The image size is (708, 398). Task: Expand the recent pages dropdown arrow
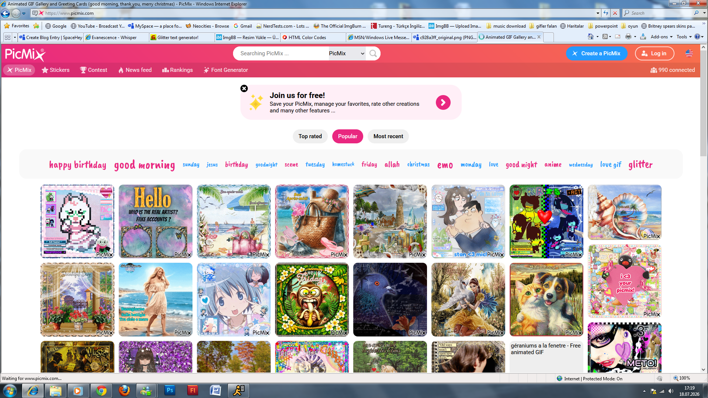coord(24,14)
